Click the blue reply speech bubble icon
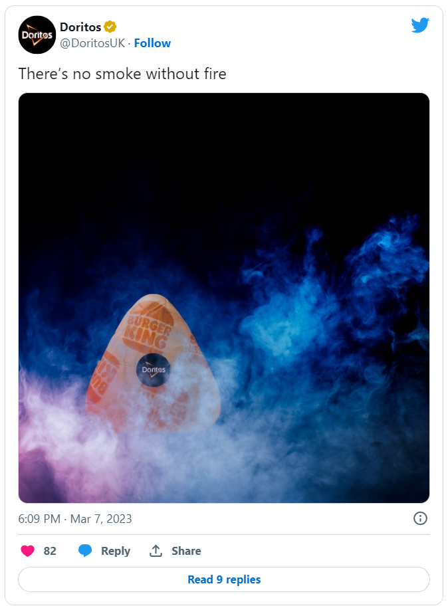This screenshot has height=610, width=448. coord(85,550)
